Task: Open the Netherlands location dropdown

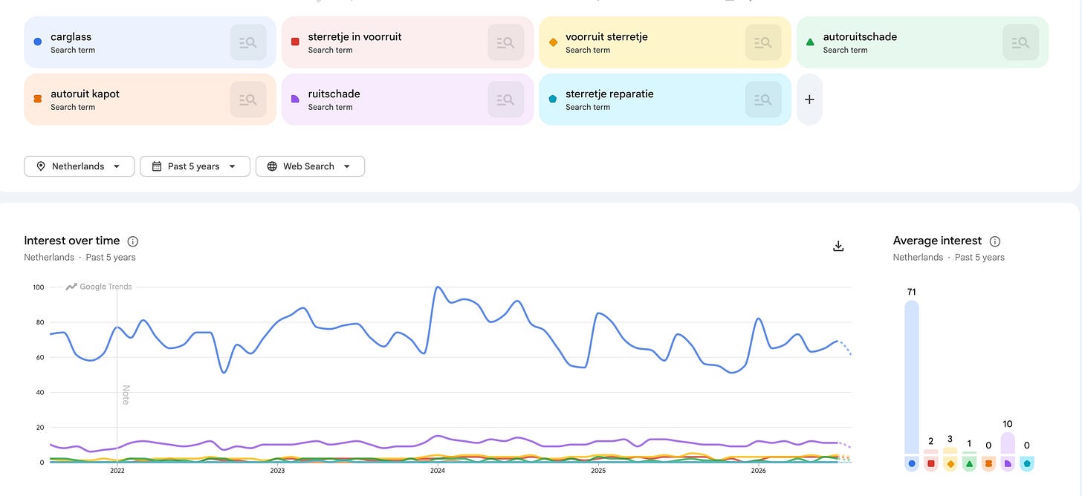Action: (80, 166)
